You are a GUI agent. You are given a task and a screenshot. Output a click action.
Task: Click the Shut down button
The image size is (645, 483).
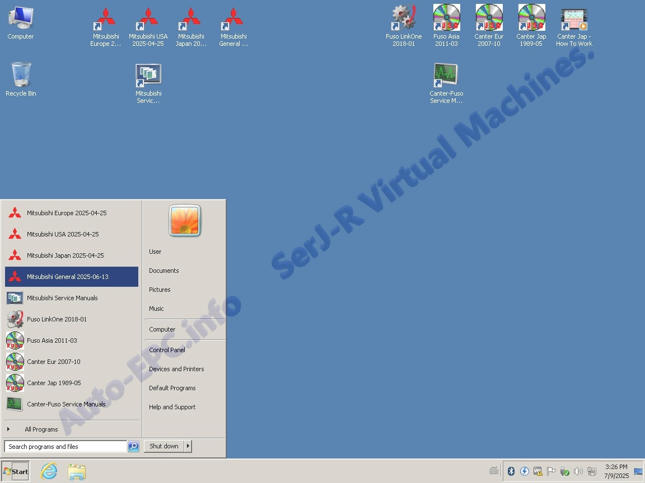pos(163,446)
